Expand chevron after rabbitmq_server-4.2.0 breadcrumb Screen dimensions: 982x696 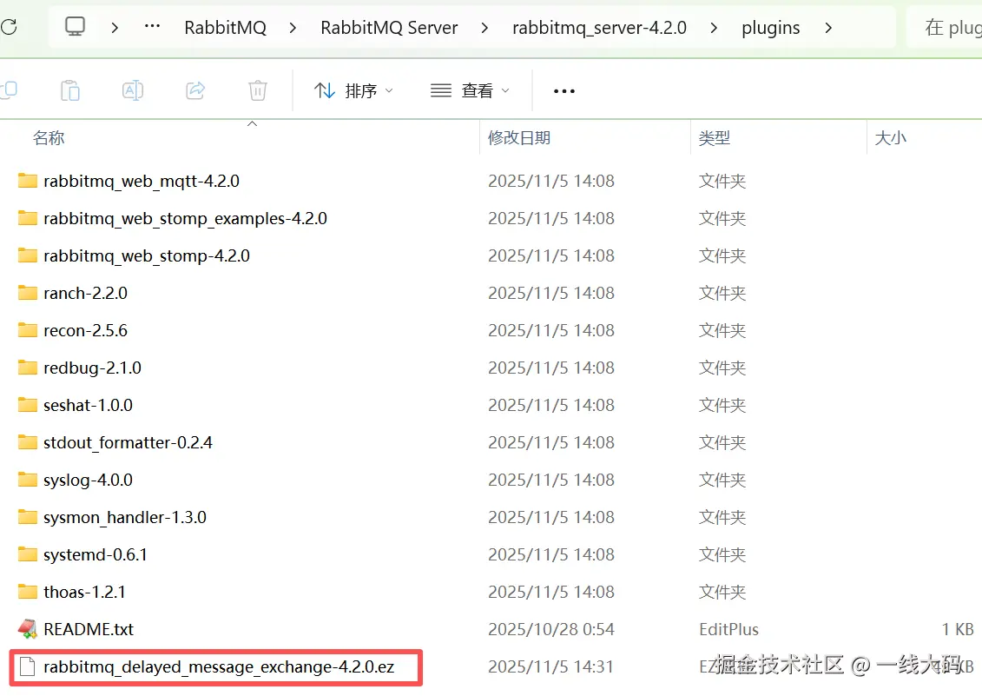click(714, 28)
